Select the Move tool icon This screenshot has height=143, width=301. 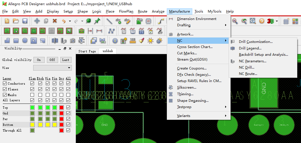[37, 21]
